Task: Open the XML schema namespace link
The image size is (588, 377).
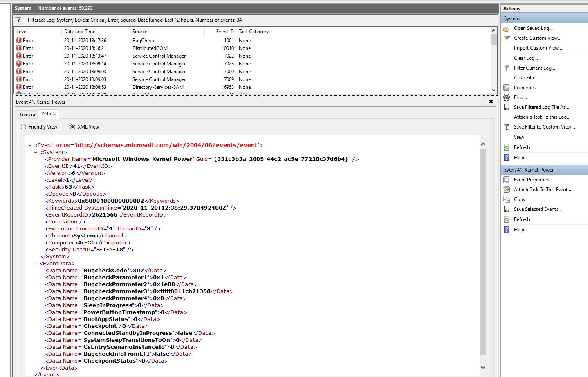Action: (x=166, y=145)
